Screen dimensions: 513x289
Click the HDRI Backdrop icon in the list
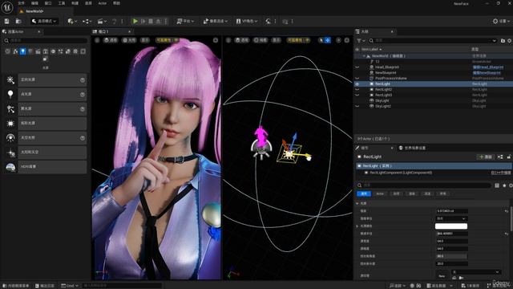tap(10, 167)
